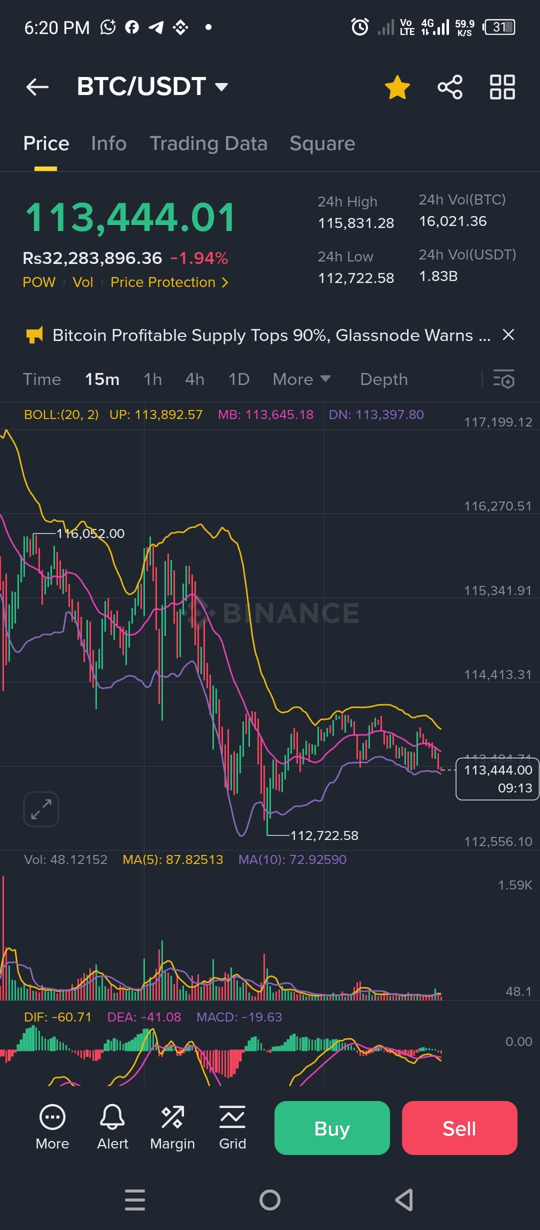
Task: Tap the Vol tag
Action: (82, 282)
